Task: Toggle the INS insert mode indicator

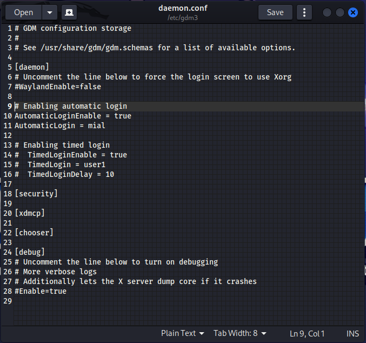Action: (x=352, y=333)
